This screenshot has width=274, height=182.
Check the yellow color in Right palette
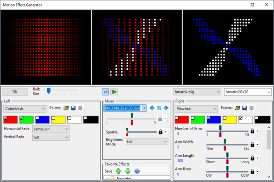point(224,118)
